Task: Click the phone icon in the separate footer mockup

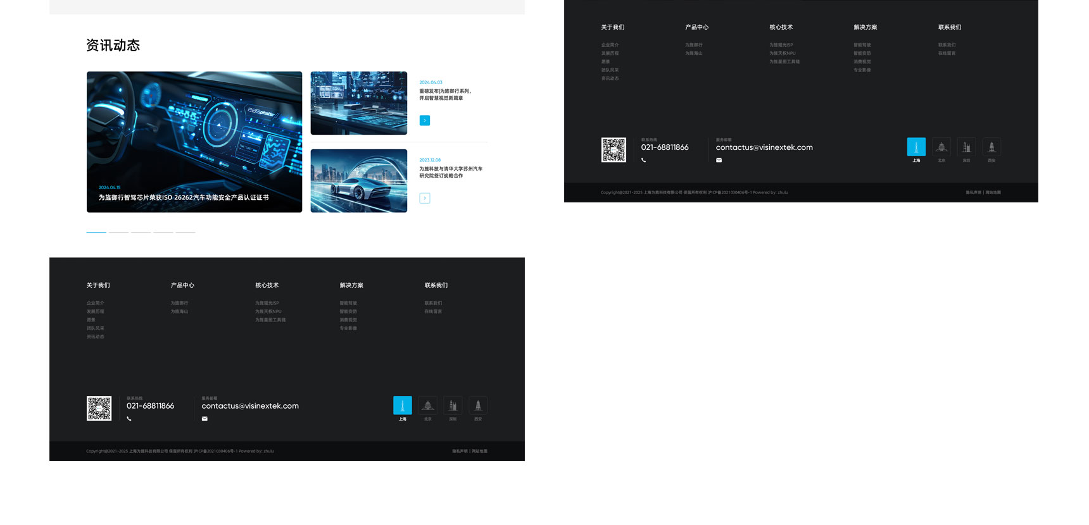Action: point(644,160)
